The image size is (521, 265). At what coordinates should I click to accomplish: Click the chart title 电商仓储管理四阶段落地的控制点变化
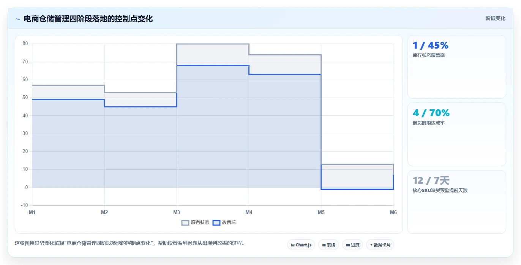[x=88, y=19]
